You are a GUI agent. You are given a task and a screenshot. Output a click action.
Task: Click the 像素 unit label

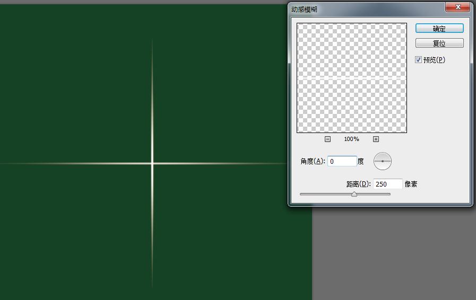(411, 184)
